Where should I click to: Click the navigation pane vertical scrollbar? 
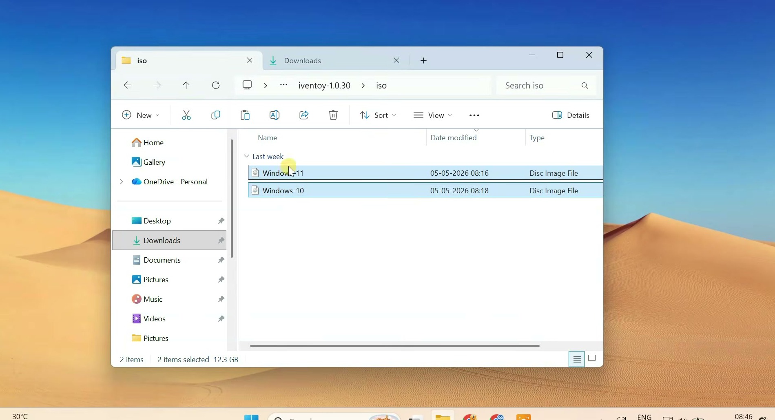[232, 199]
